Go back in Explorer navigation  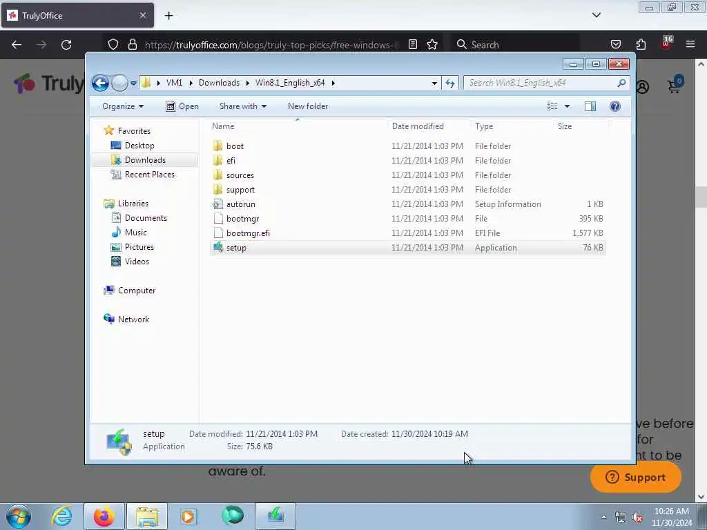tap(100, 83)
